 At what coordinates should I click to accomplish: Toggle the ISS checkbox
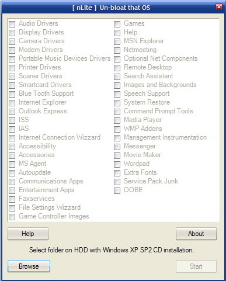pos(12,120)
